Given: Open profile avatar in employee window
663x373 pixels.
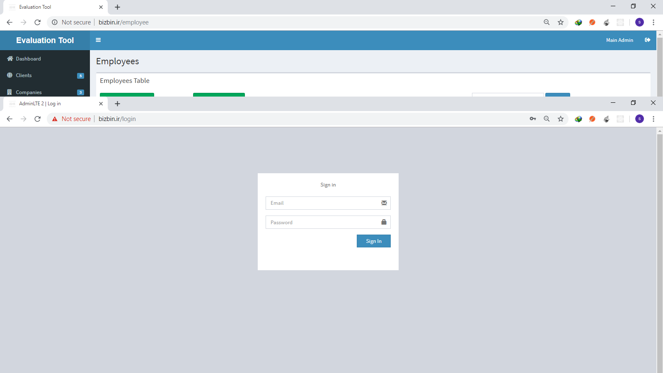Looking at the screenshot, I should click(x=639, y=22).
